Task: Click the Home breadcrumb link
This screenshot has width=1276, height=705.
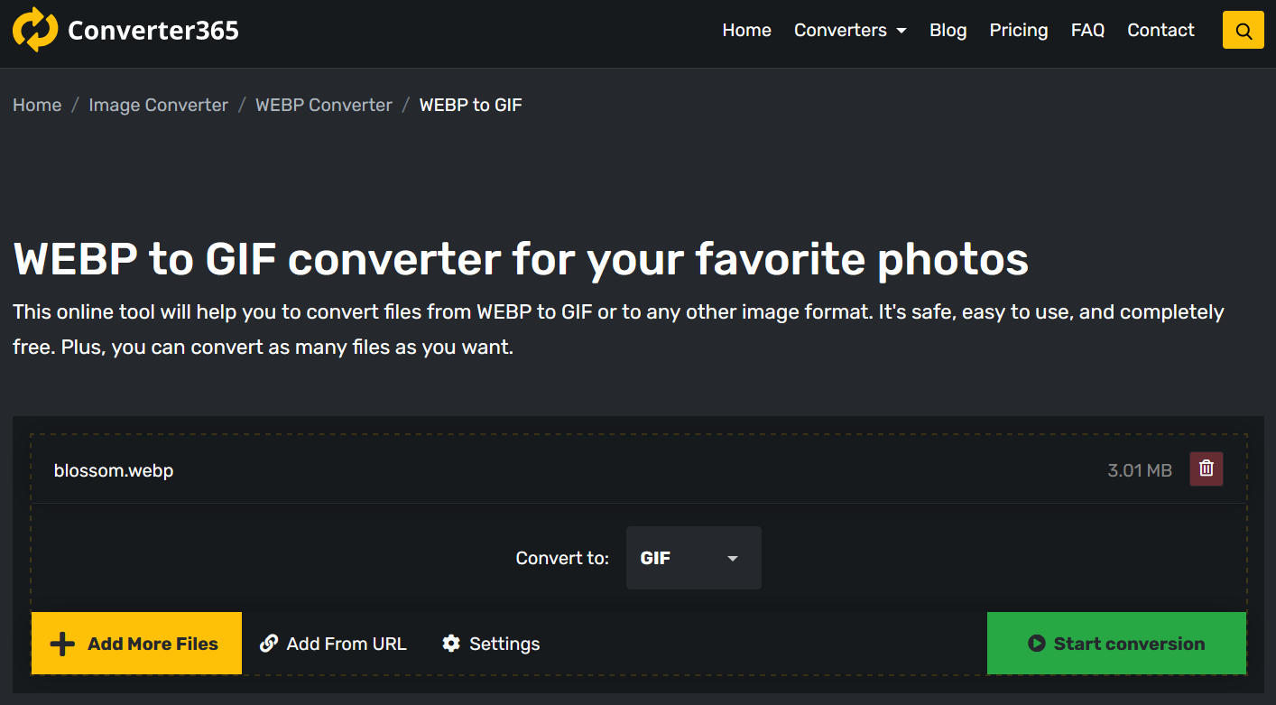Action: (x=37, y=105)
